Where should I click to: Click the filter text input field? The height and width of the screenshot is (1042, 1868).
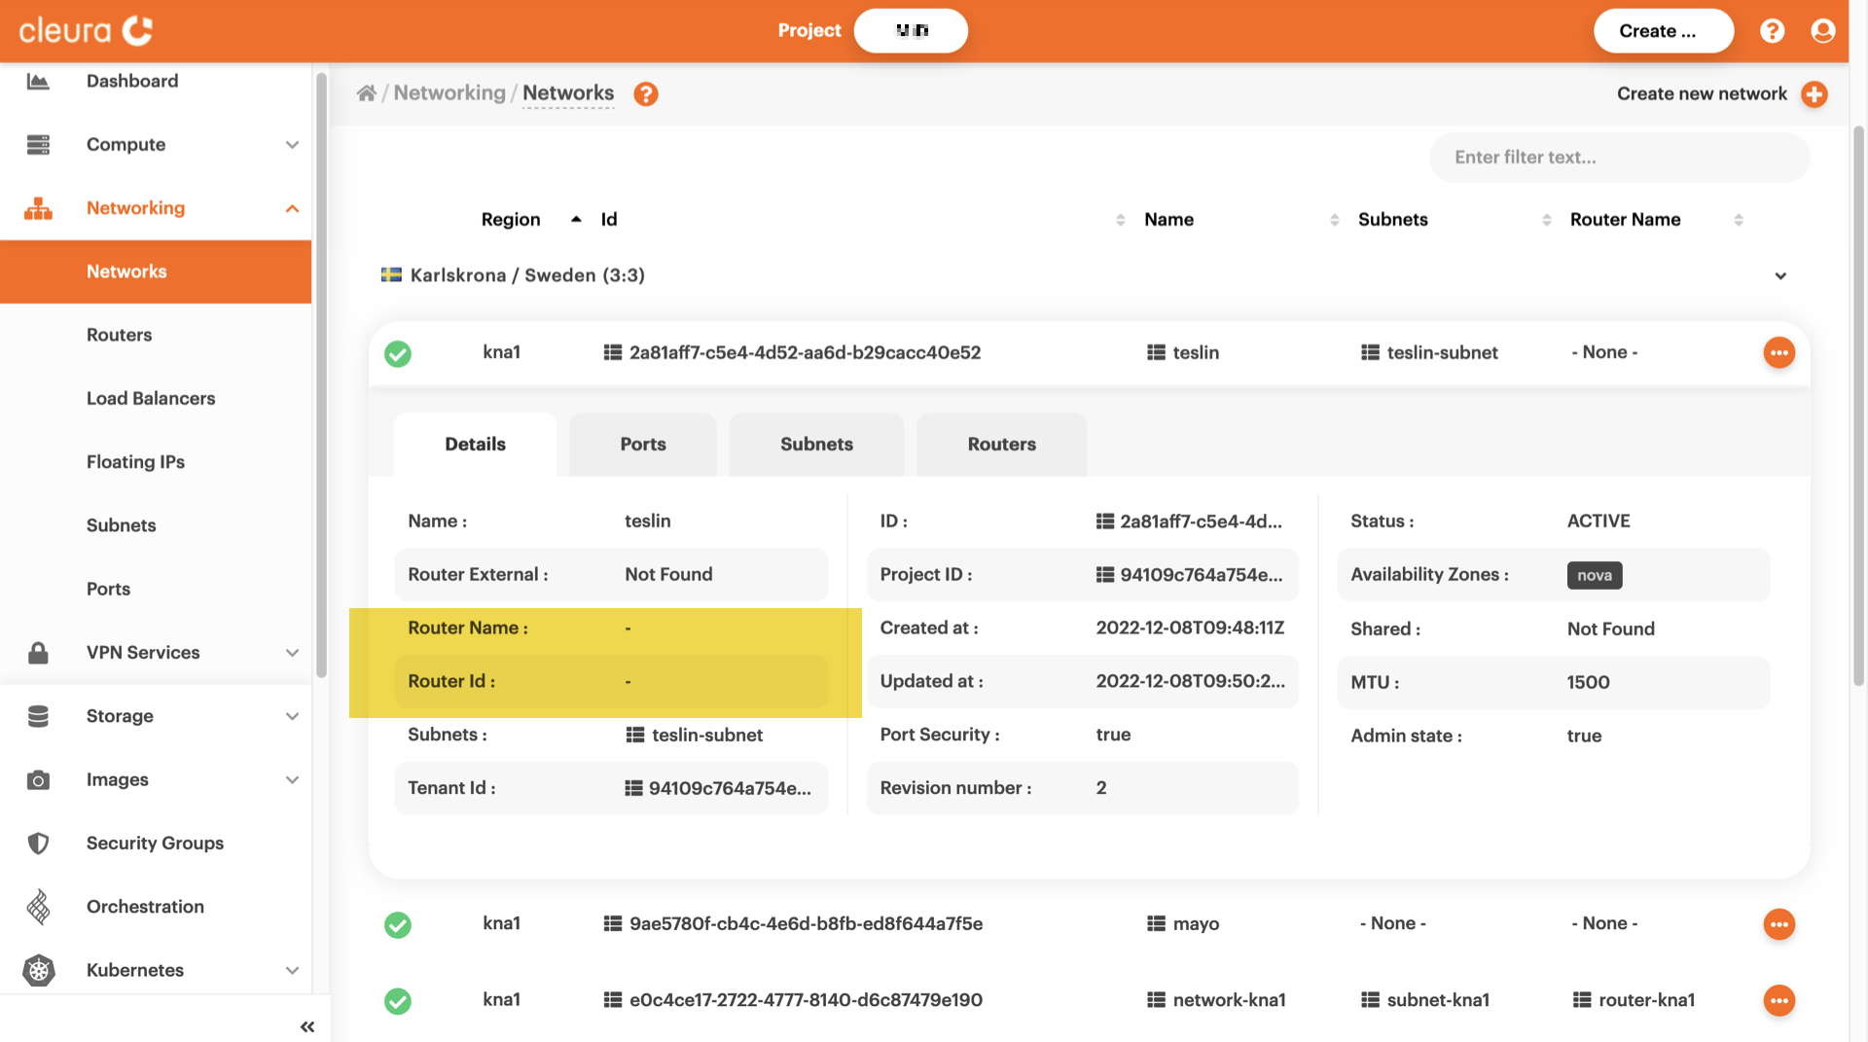[1619, 158]
